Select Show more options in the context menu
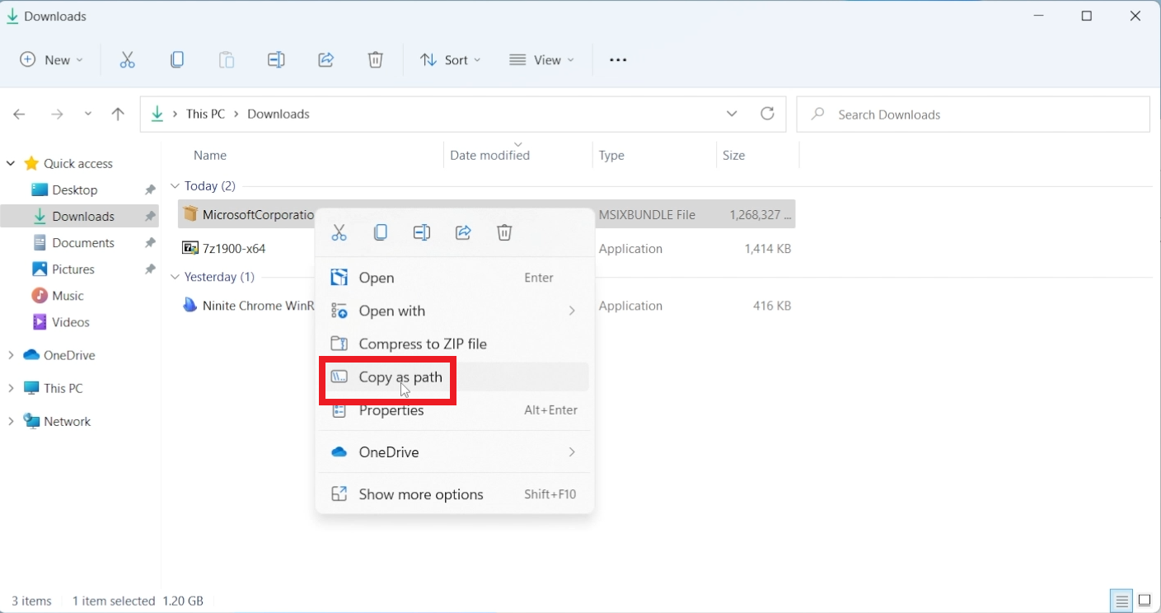The height and width of the screenshot is (613, 1161). [420, 494]
